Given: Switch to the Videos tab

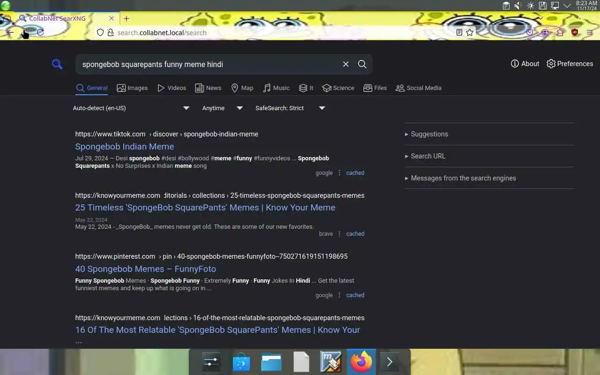Looking at the screenshot, I should click(x=172, y=88).
